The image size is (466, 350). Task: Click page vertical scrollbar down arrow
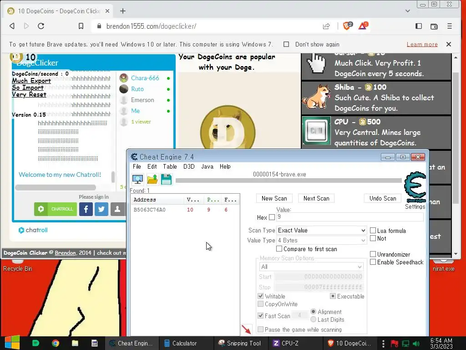pos(456,254)
